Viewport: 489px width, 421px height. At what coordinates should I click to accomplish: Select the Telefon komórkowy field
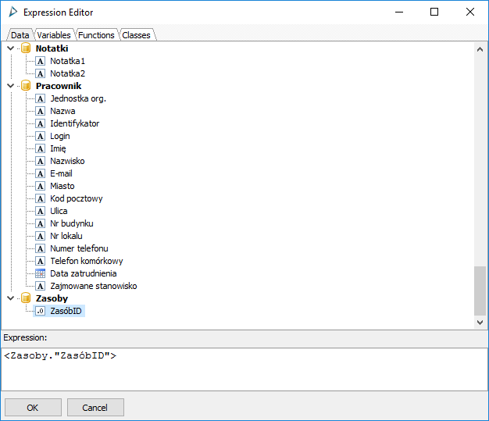point(86,261)
